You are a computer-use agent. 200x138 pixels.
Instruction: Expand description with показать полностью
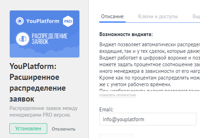click(117, 95)
